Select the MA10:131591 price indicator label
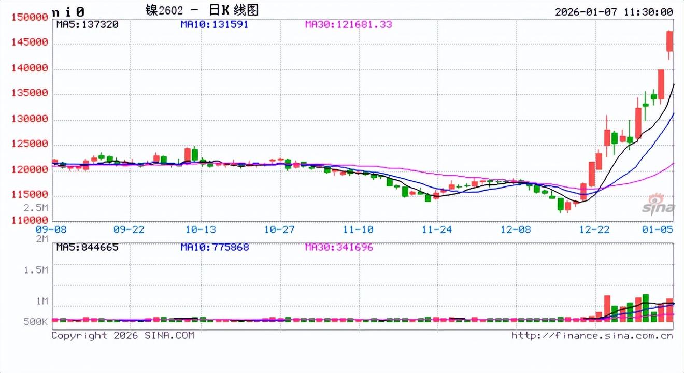The image size is (684, 373). coord(215,24)
